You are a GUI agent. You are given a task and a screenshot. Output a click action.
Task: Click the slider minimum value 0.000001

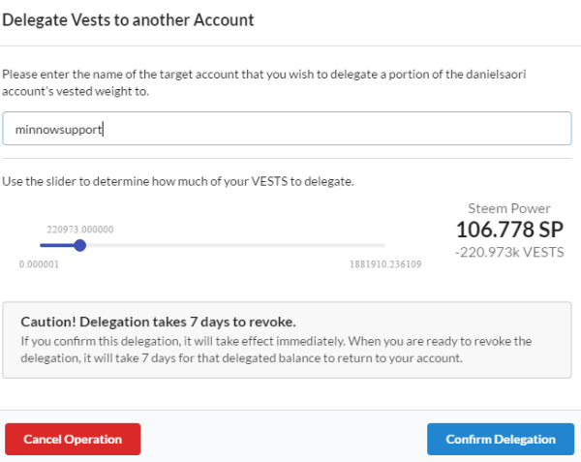[39, 263]
